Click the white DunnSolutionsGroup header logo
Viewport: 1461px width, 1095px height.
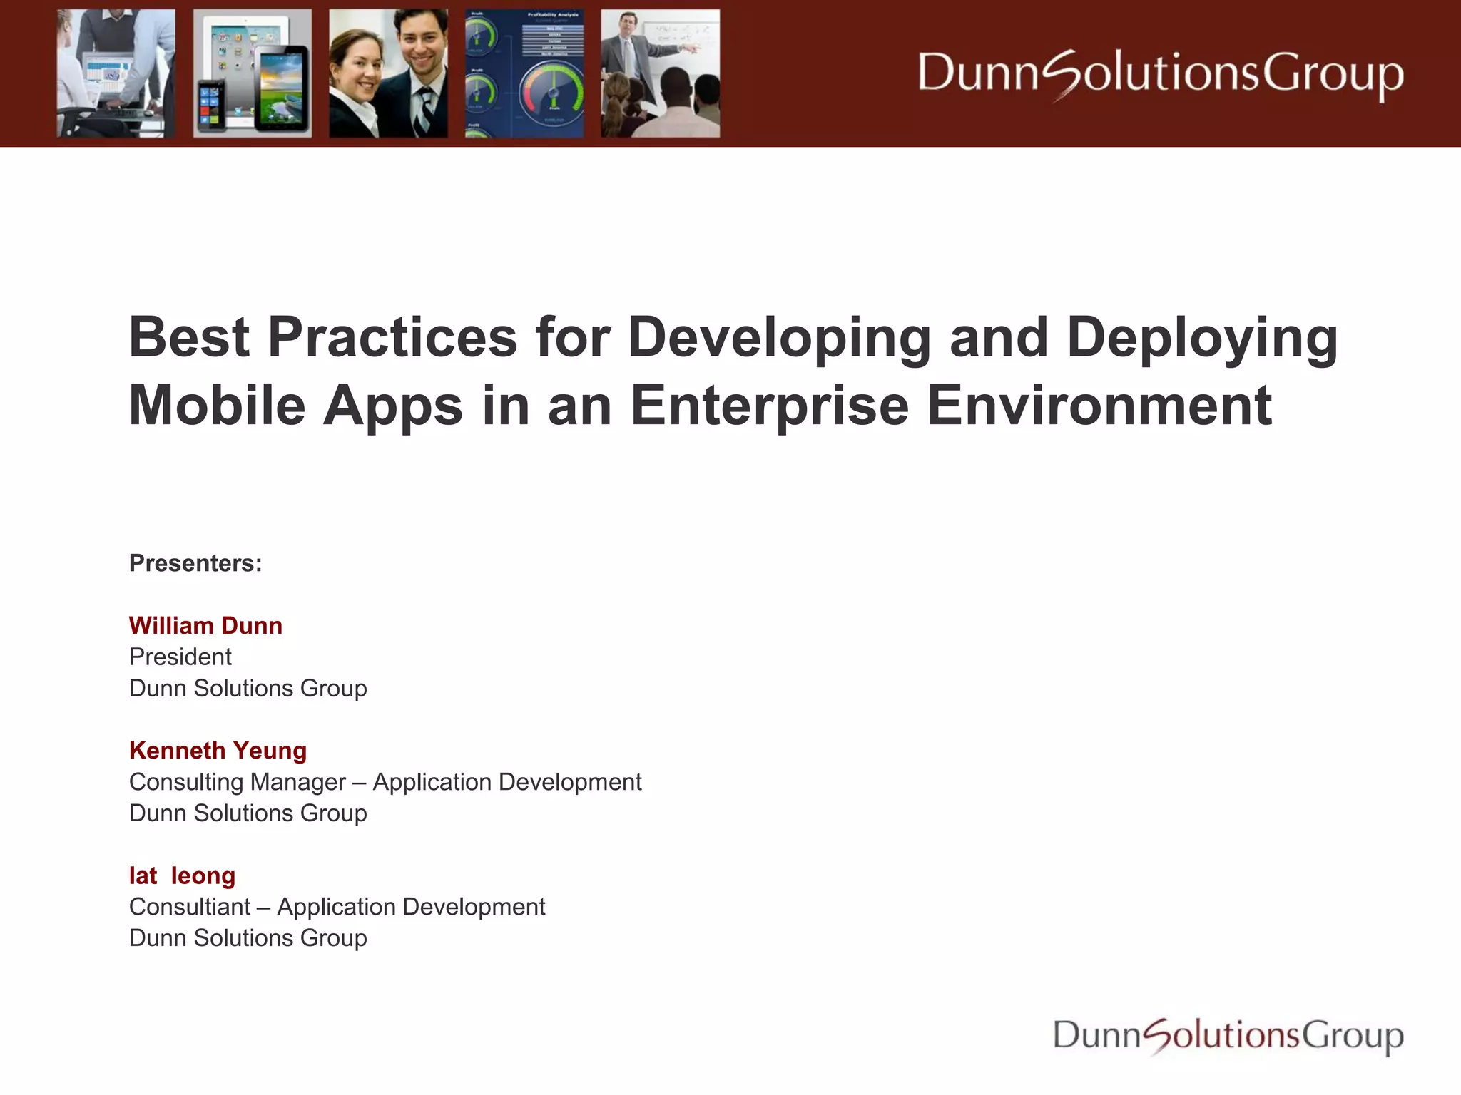tap(1160, 74)
